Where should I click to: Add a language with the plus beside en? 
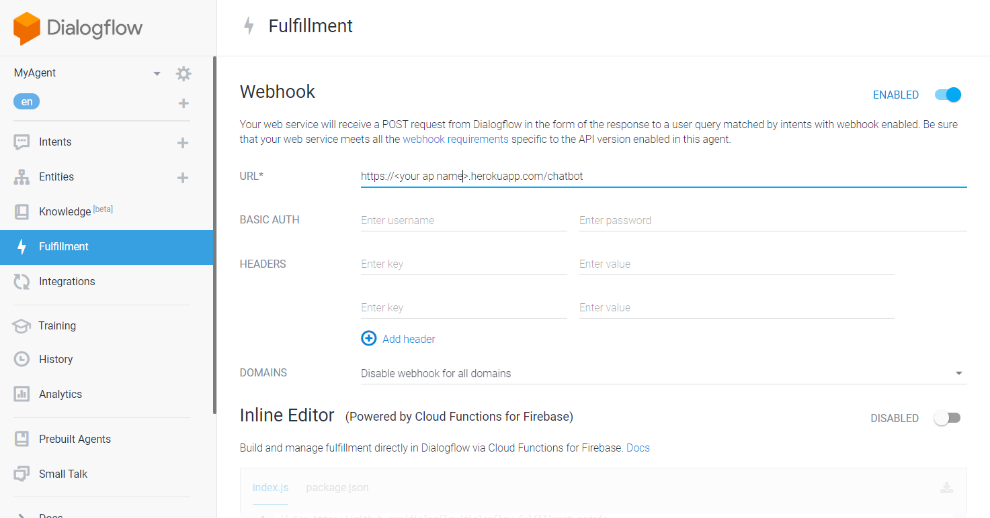[x=183, y=103]
